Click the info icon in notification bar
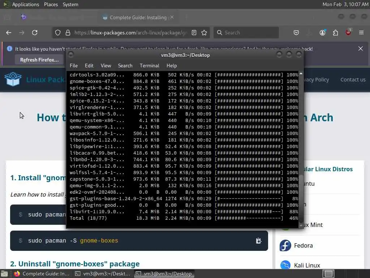 10,49
